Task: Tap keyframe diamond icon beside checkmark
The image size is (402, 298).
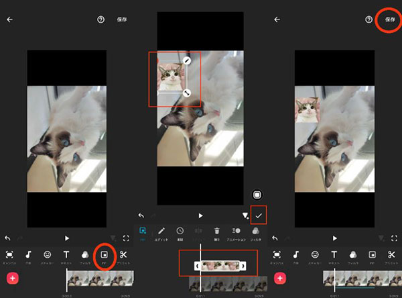Action: [x=245, y=215]
